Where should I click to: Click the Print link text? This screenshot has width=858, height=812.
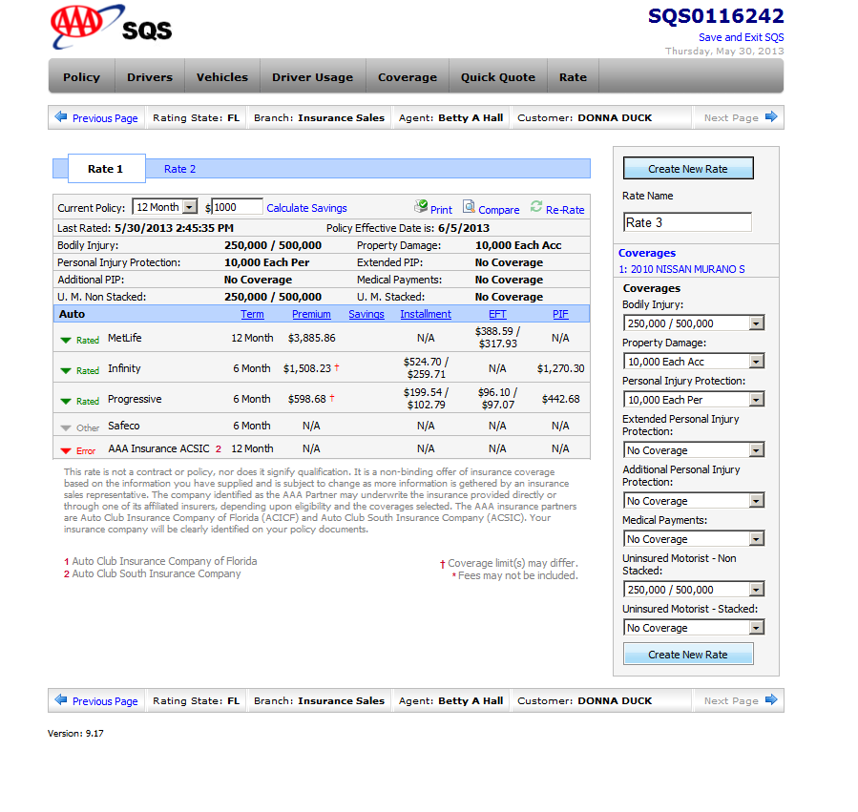441,210
